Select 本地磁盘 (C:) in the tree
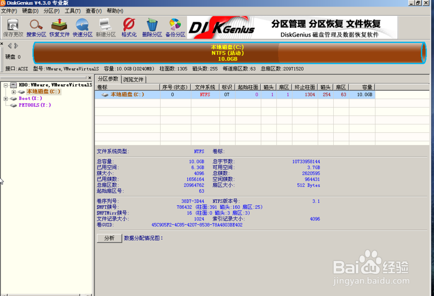 [x=43, y=92]
